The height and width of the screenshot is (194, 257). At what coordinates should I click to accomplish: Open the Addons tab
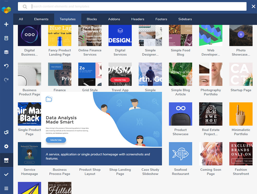114,19
